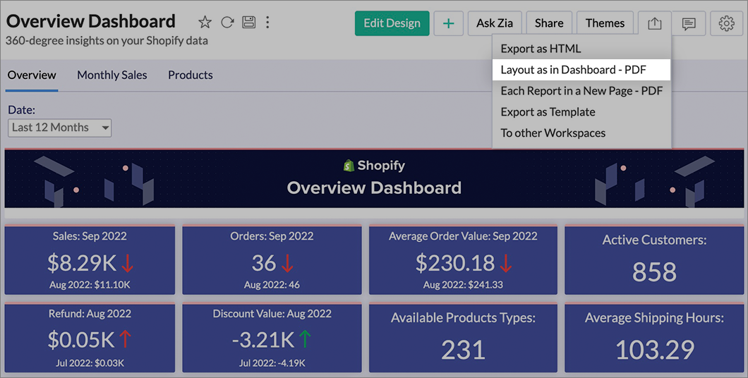
Task: Choose To other Workspaces option
Action: tap(581, 133)
